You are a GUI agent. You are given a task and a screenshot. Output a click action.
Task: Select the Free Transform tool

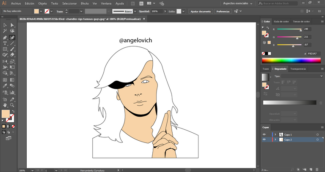12,67
